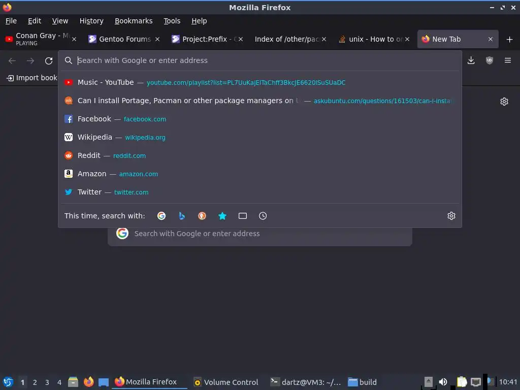The height and width of the screenshot is (390, 520).
Task: Open the Edit menu
Action: [x=35, y=21]
